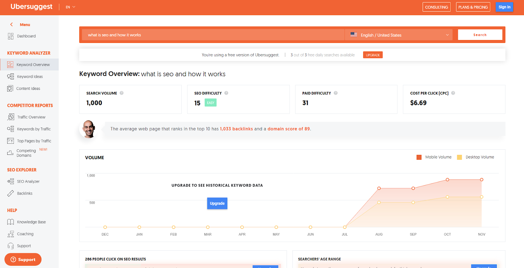
Task: Click the Ubersuggest logo
Action: 31,7
